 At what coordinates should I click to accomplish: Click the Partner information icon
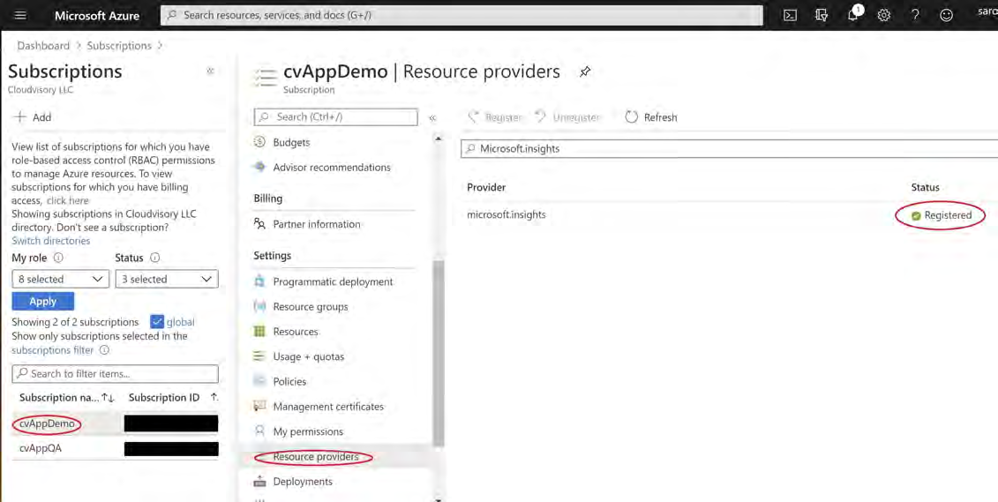pyautogui.click(x=259, y=224)
